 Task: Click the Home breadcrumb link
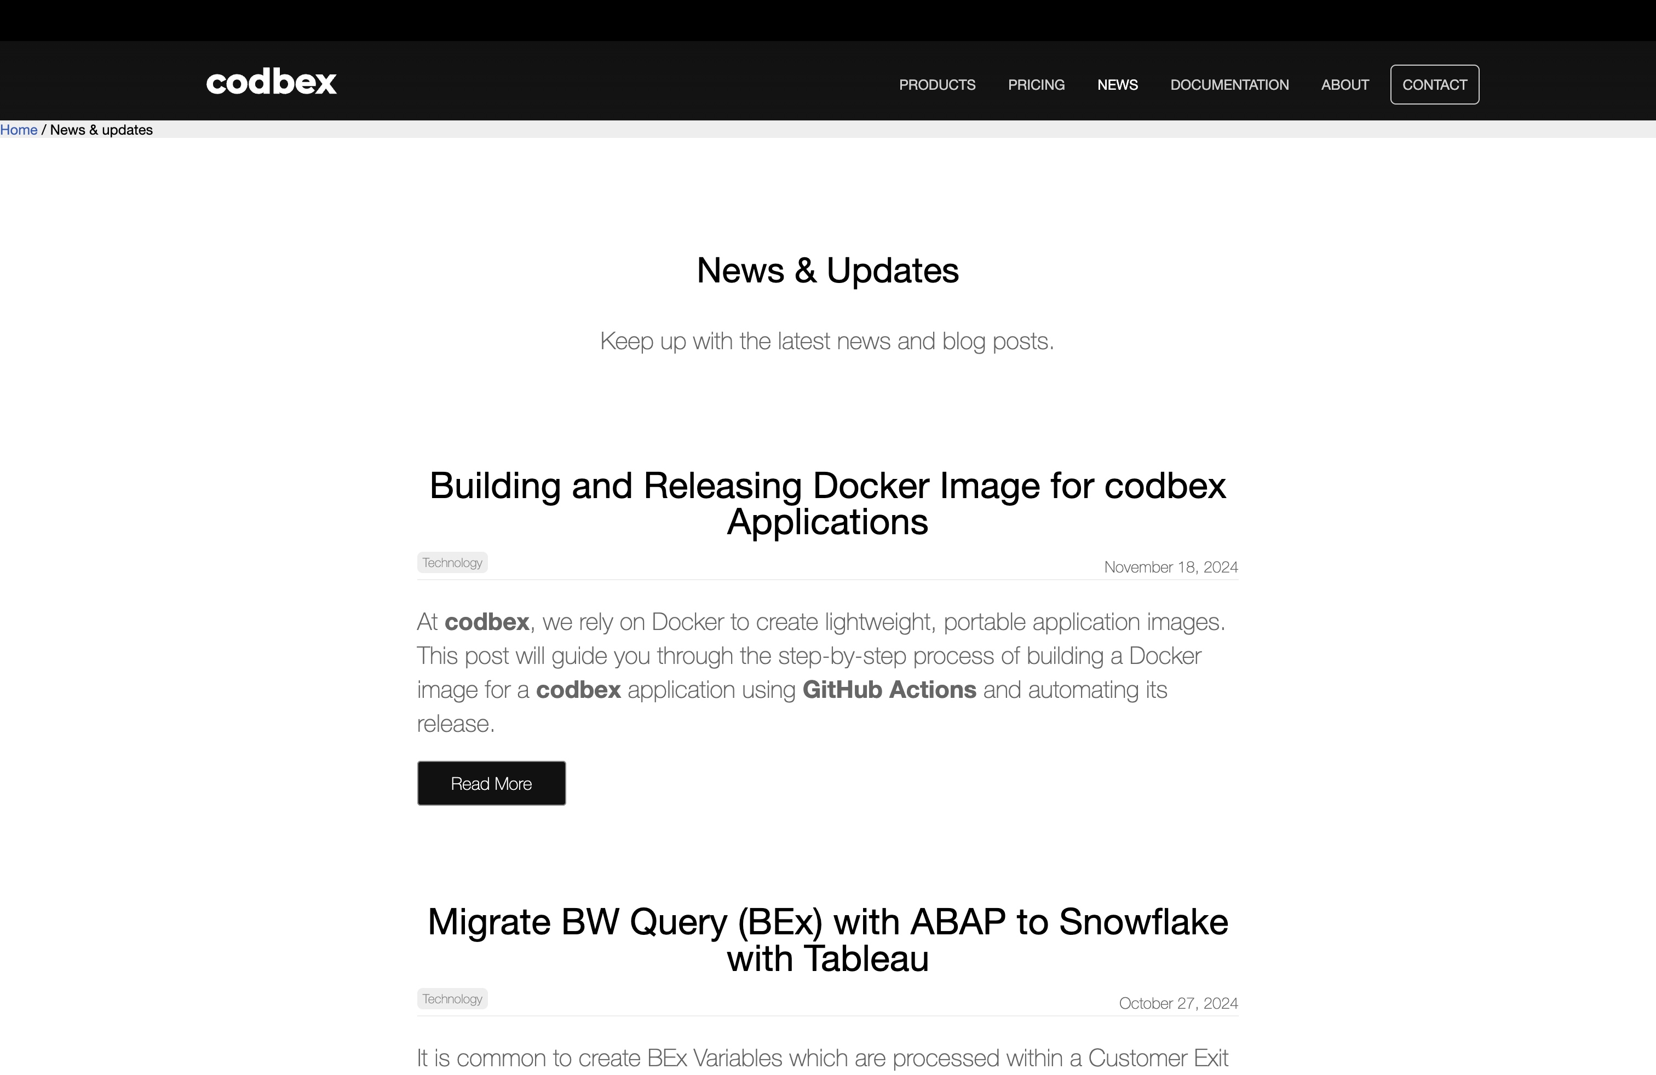click(18, 129)
